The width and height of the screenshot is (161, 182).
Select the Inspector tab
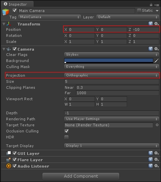(x=17, y=4)
